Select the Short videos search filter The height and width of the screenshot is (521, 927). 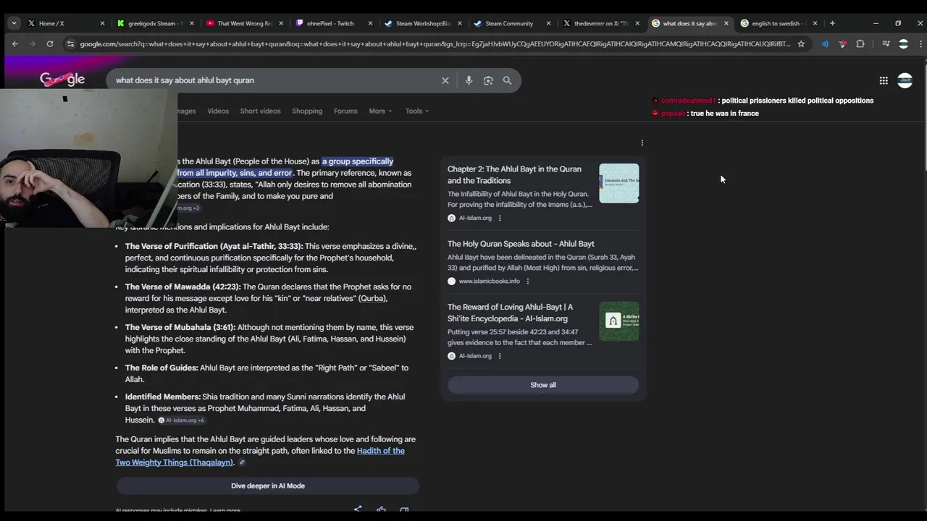tap(260, 111)
